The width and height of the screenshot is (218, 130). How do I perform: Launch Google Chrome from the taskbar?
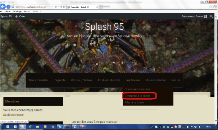click(x=53, y=127)
